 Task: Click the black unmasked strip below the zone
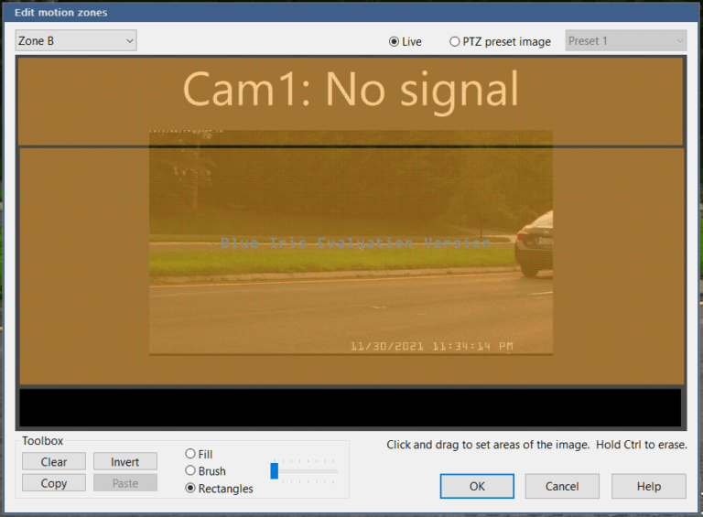pyautogui.click(x=351, y=407)
